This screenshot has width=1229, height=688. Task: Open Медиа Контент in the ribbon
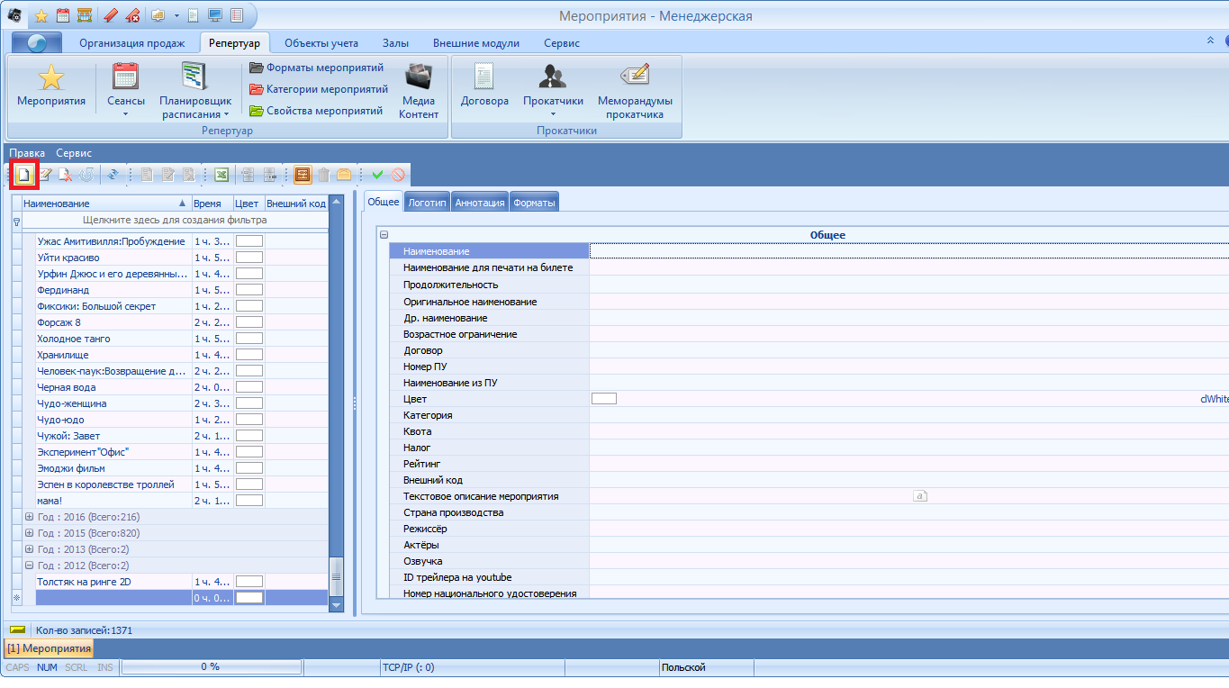(x=419, y=91)
